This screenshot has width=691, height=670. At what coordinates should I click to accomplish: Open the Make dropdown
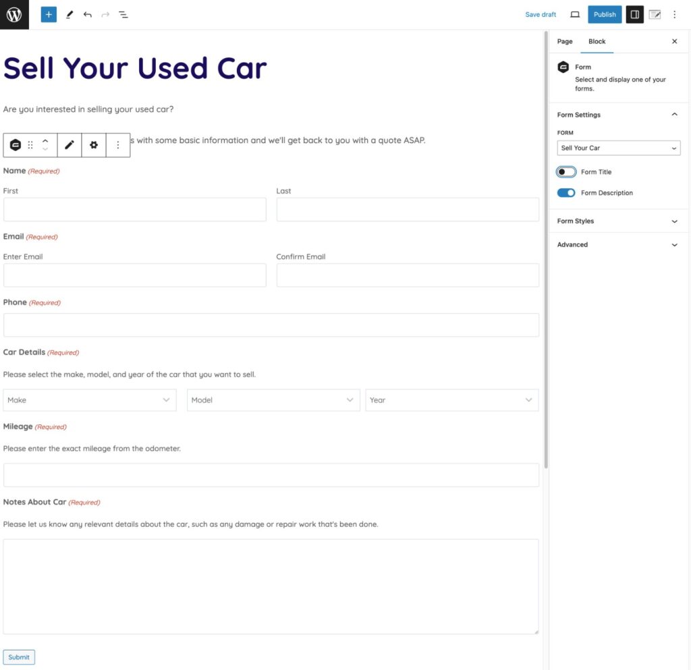click(90, 400)
